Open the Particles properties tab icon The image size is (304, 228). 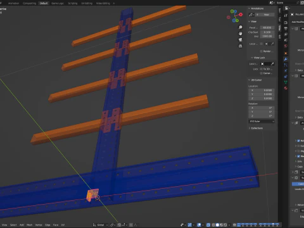[286, 65]
